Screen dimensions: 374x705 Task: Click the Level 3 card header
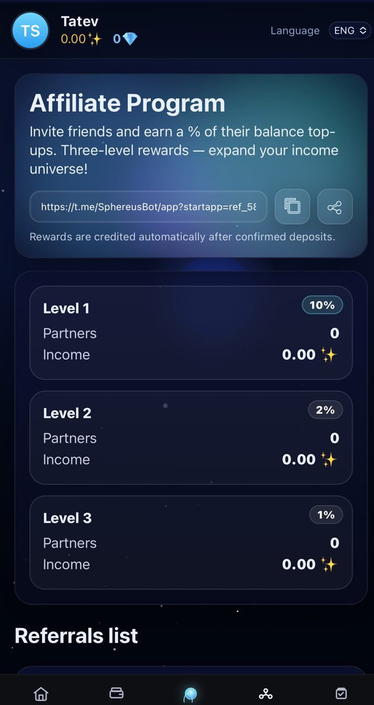[67, 518]
